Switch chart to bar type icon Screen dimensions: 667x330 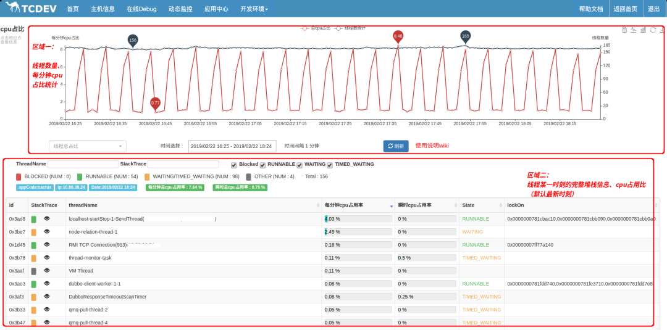[643, 30]
